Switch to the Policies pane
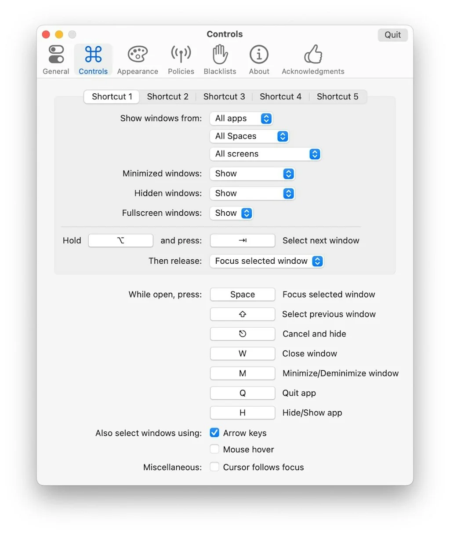The image size is (450, 534). tap(181, 59)
